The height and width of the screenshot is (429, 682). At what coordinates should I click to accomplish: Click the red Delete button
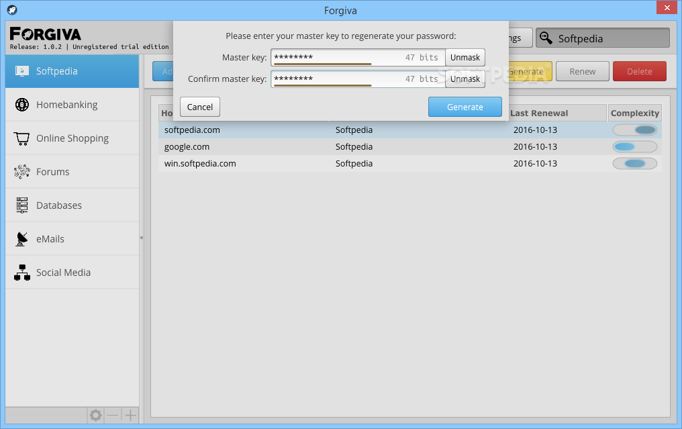click(x=639, y=71)
